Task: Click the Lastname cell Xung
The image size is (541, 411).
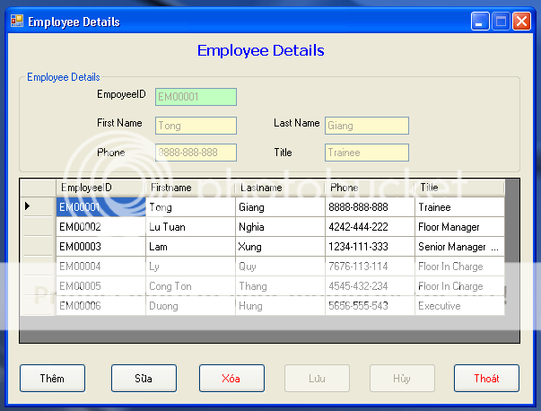Action: tap(280, 247)
